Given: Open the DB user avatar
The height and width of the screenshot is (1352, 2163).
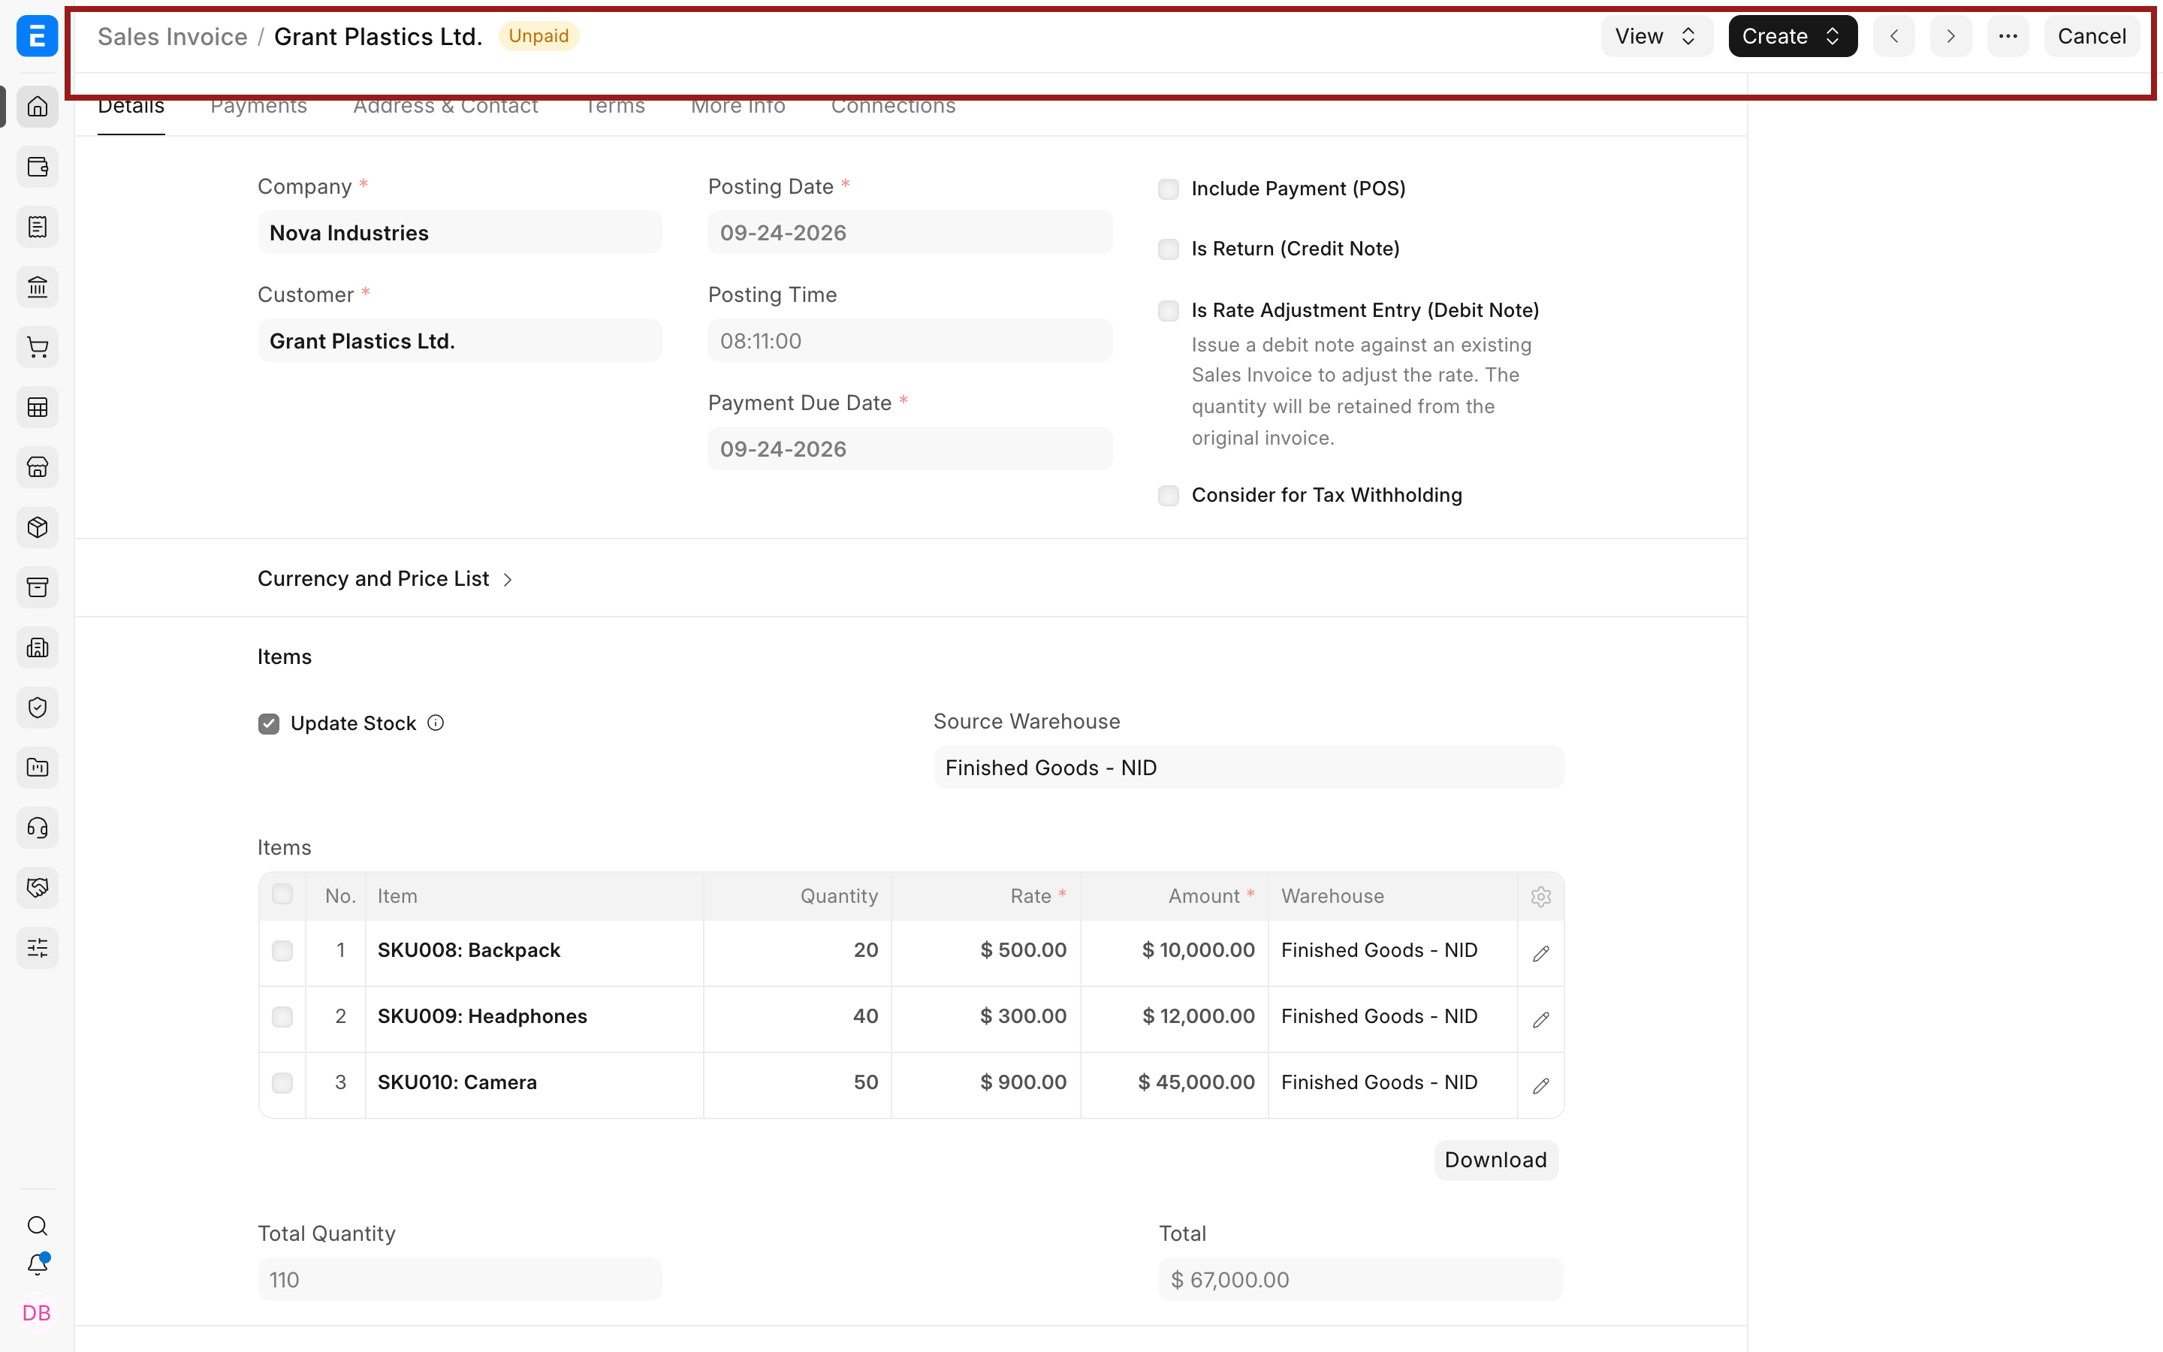Looking at the screenshot, I should tap(37, 1313).
